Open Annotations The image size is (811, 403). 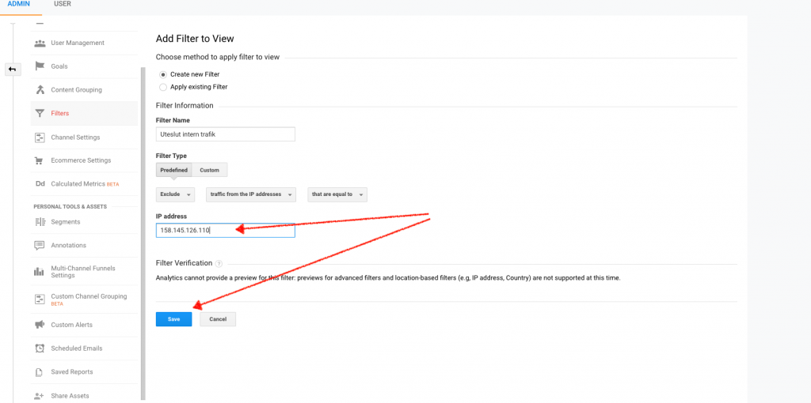click(x=68, y=245)
